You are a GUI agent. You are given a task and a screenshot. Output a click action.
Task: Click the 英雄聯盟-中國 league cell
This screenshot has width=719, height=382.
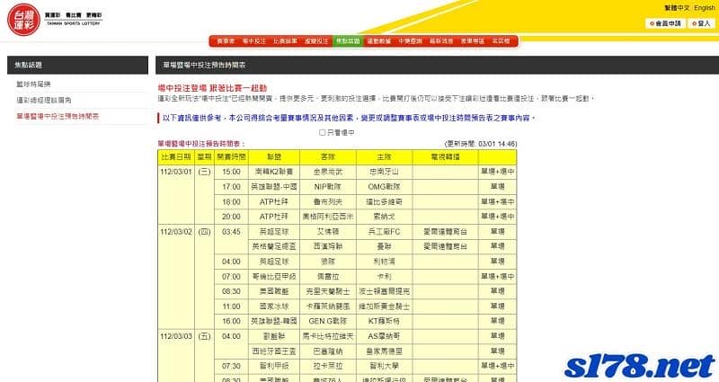pos(274,187)
